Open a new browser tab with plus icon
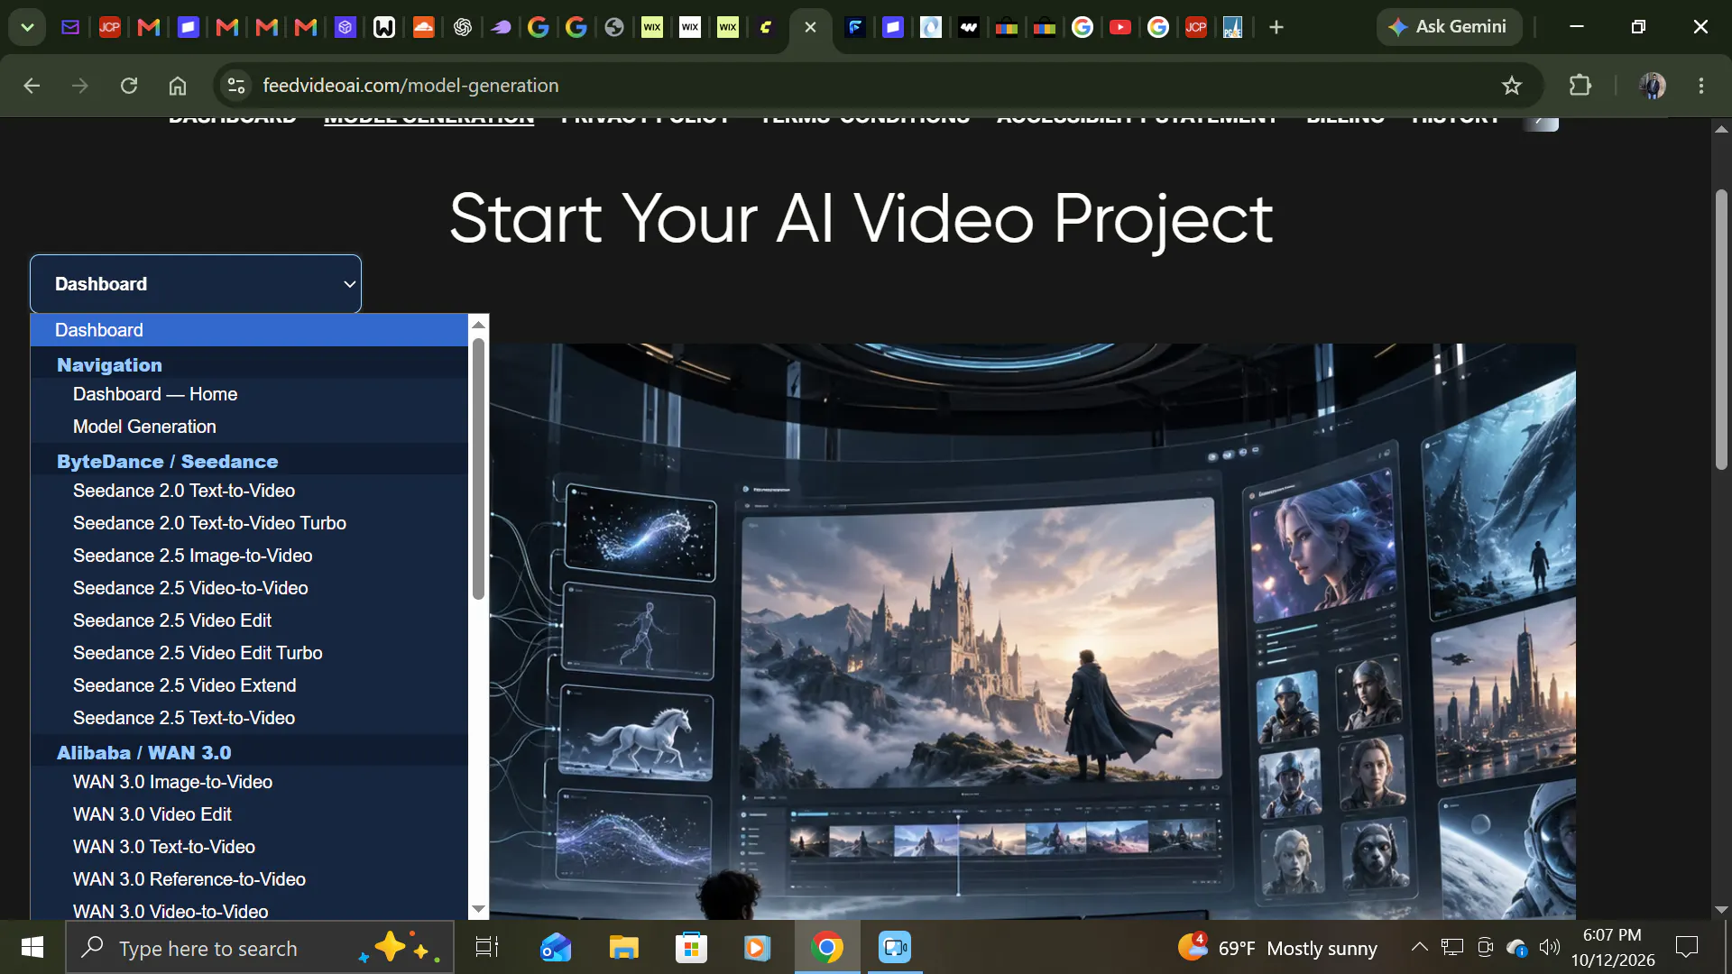Viewport: 1732px width, 974px height. pos(1276,27)
